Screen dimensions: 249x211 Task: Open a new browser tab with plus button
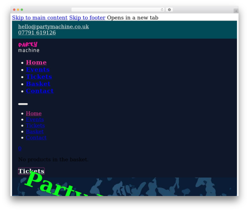pyautogui.click(x=236, y=11)
